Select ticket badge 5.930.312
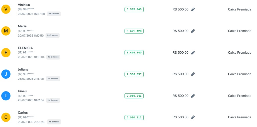This screenshot has width=257, height=127. pyautogui.click(x=134, y=118)
